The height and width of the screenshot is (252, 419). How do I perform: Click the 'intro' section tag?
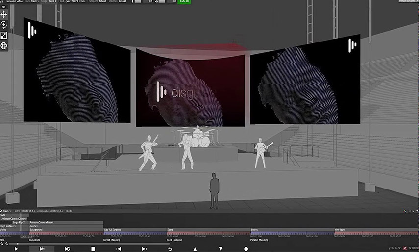click(x=2, y=240)
